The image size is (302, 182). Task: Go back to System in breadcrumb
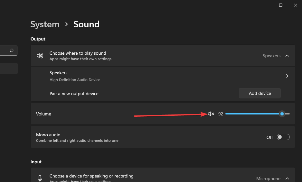(45, 24)
